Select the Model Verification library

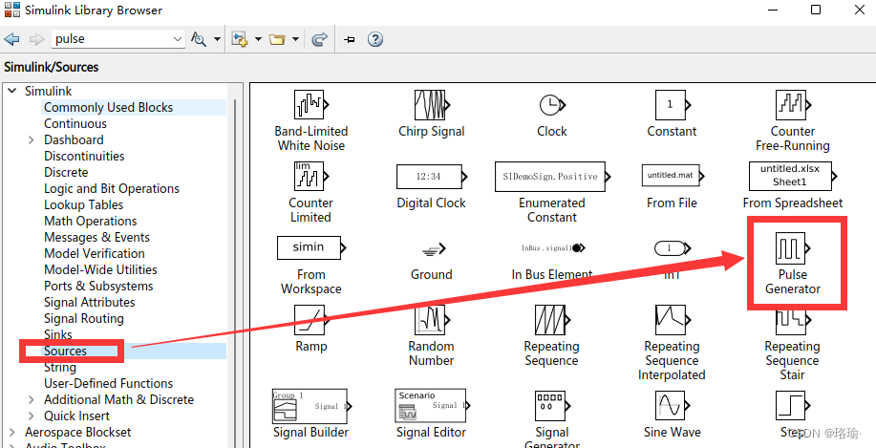click(95, 253)
